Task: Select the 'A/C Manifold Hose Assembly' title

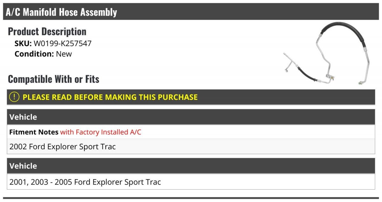Action: (61, 12)
